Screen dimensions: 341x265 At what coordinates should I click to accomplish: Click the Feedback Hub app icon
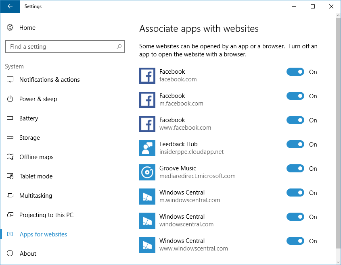[x=147, y=148]
